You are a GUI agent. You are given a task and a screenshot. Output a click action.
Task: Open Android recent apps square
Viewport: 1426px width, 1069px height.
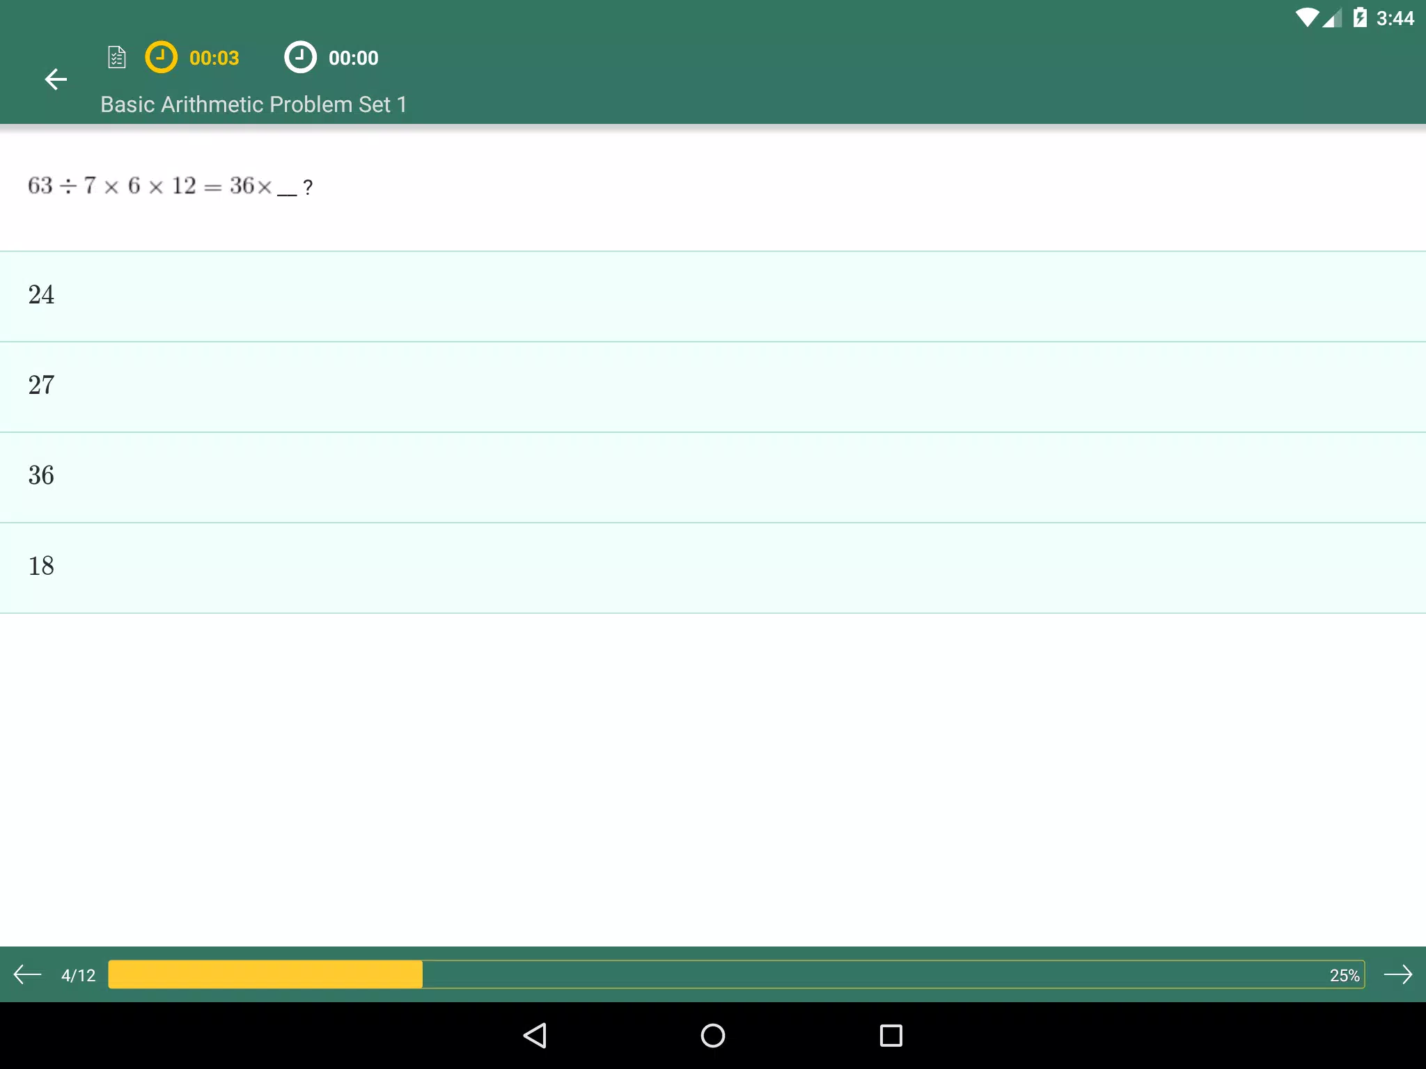[891, 1036]
